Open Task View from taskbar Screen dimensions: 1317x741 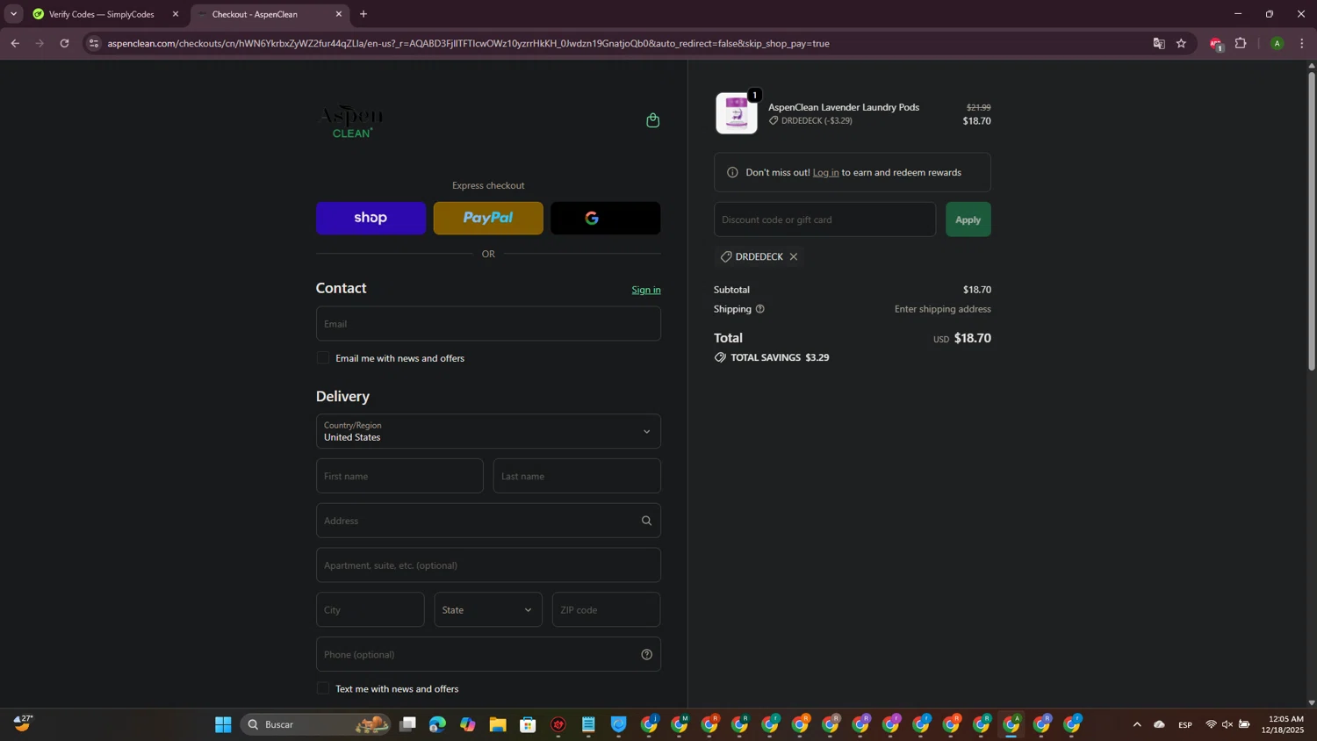(x=407, y=724)
